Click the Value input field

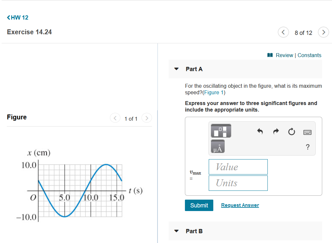pos(238,167)
